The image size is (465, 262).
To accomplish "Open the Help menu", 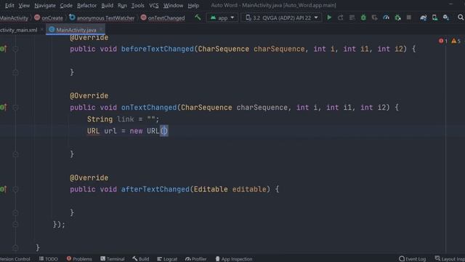I will pos(193,5).
